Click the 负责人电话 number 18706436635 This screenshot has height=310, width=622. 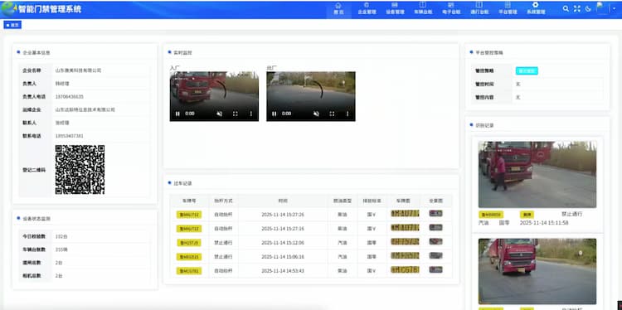coord(70,97)
